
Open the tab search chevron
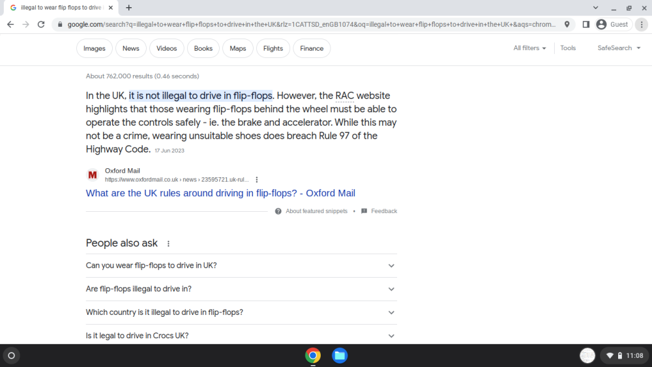point(595,7)
